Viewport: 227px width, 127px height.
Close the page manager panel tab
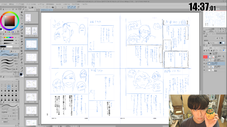pos(35,10)
